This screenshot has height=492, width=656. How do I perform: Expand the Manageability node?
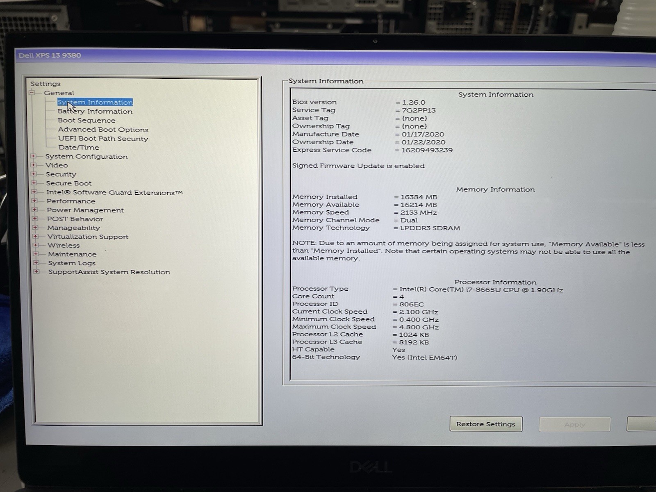(35, 228)
